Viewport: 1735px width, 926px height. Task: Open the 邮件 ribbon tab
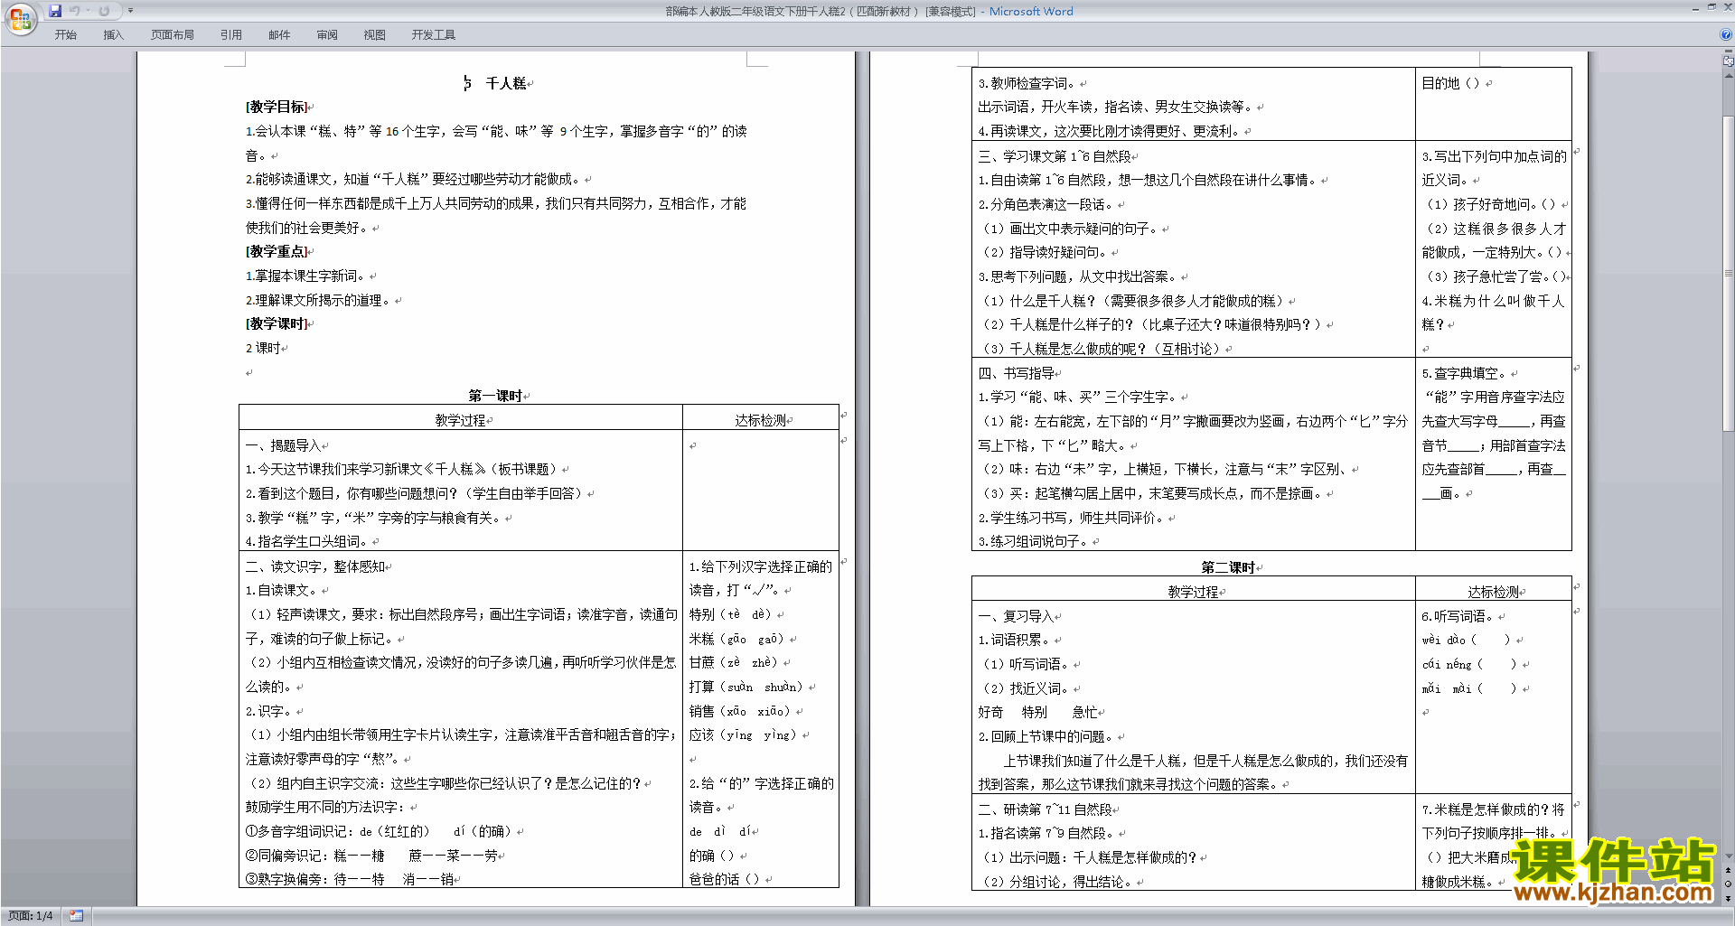coord(279,34)
